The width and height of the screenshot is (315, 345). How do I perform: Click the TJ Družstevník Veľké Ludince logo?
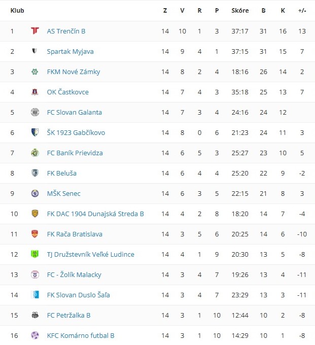[x=34, y=254]
